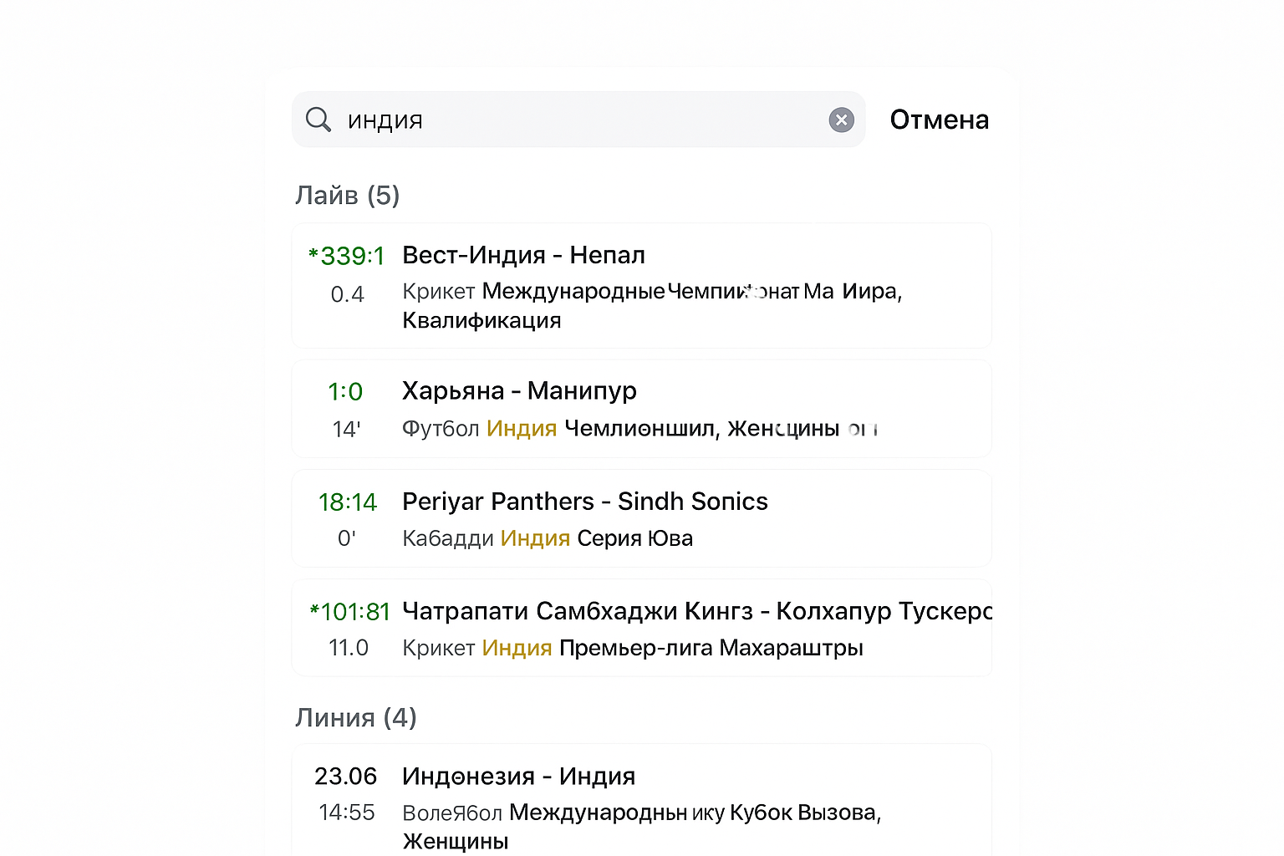Open Periyar Panthers - Sindh Sonics match
Screen dimensions: 1284x856
(x=584, y=502)
